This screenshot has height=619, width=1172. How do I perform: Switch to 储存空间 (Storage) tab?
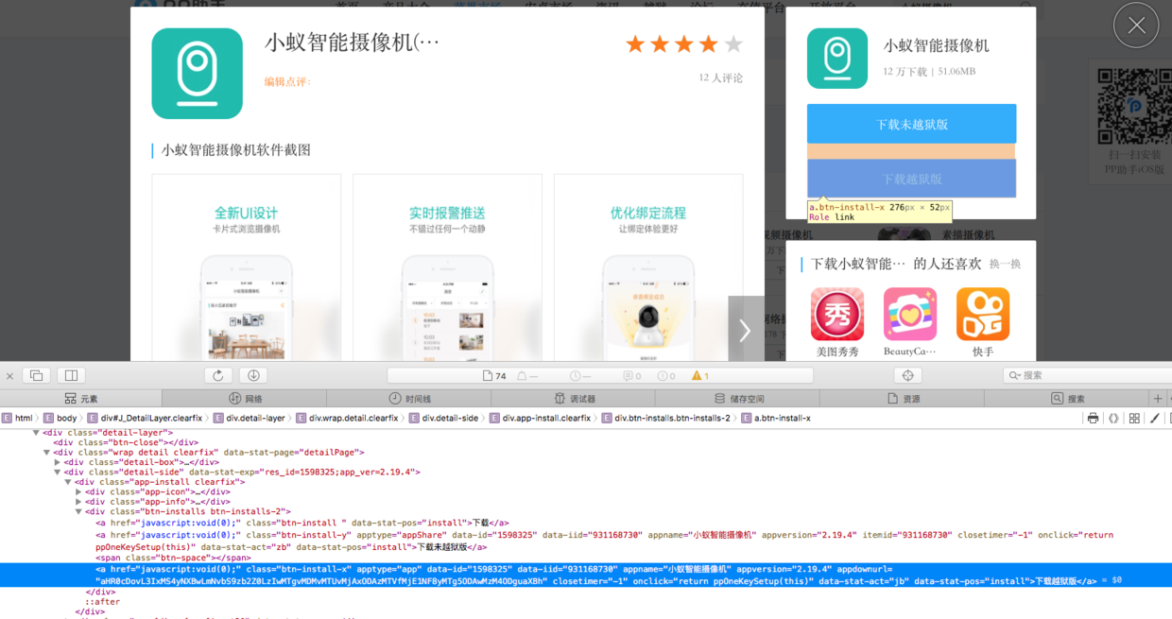click(x=738, y=399)
